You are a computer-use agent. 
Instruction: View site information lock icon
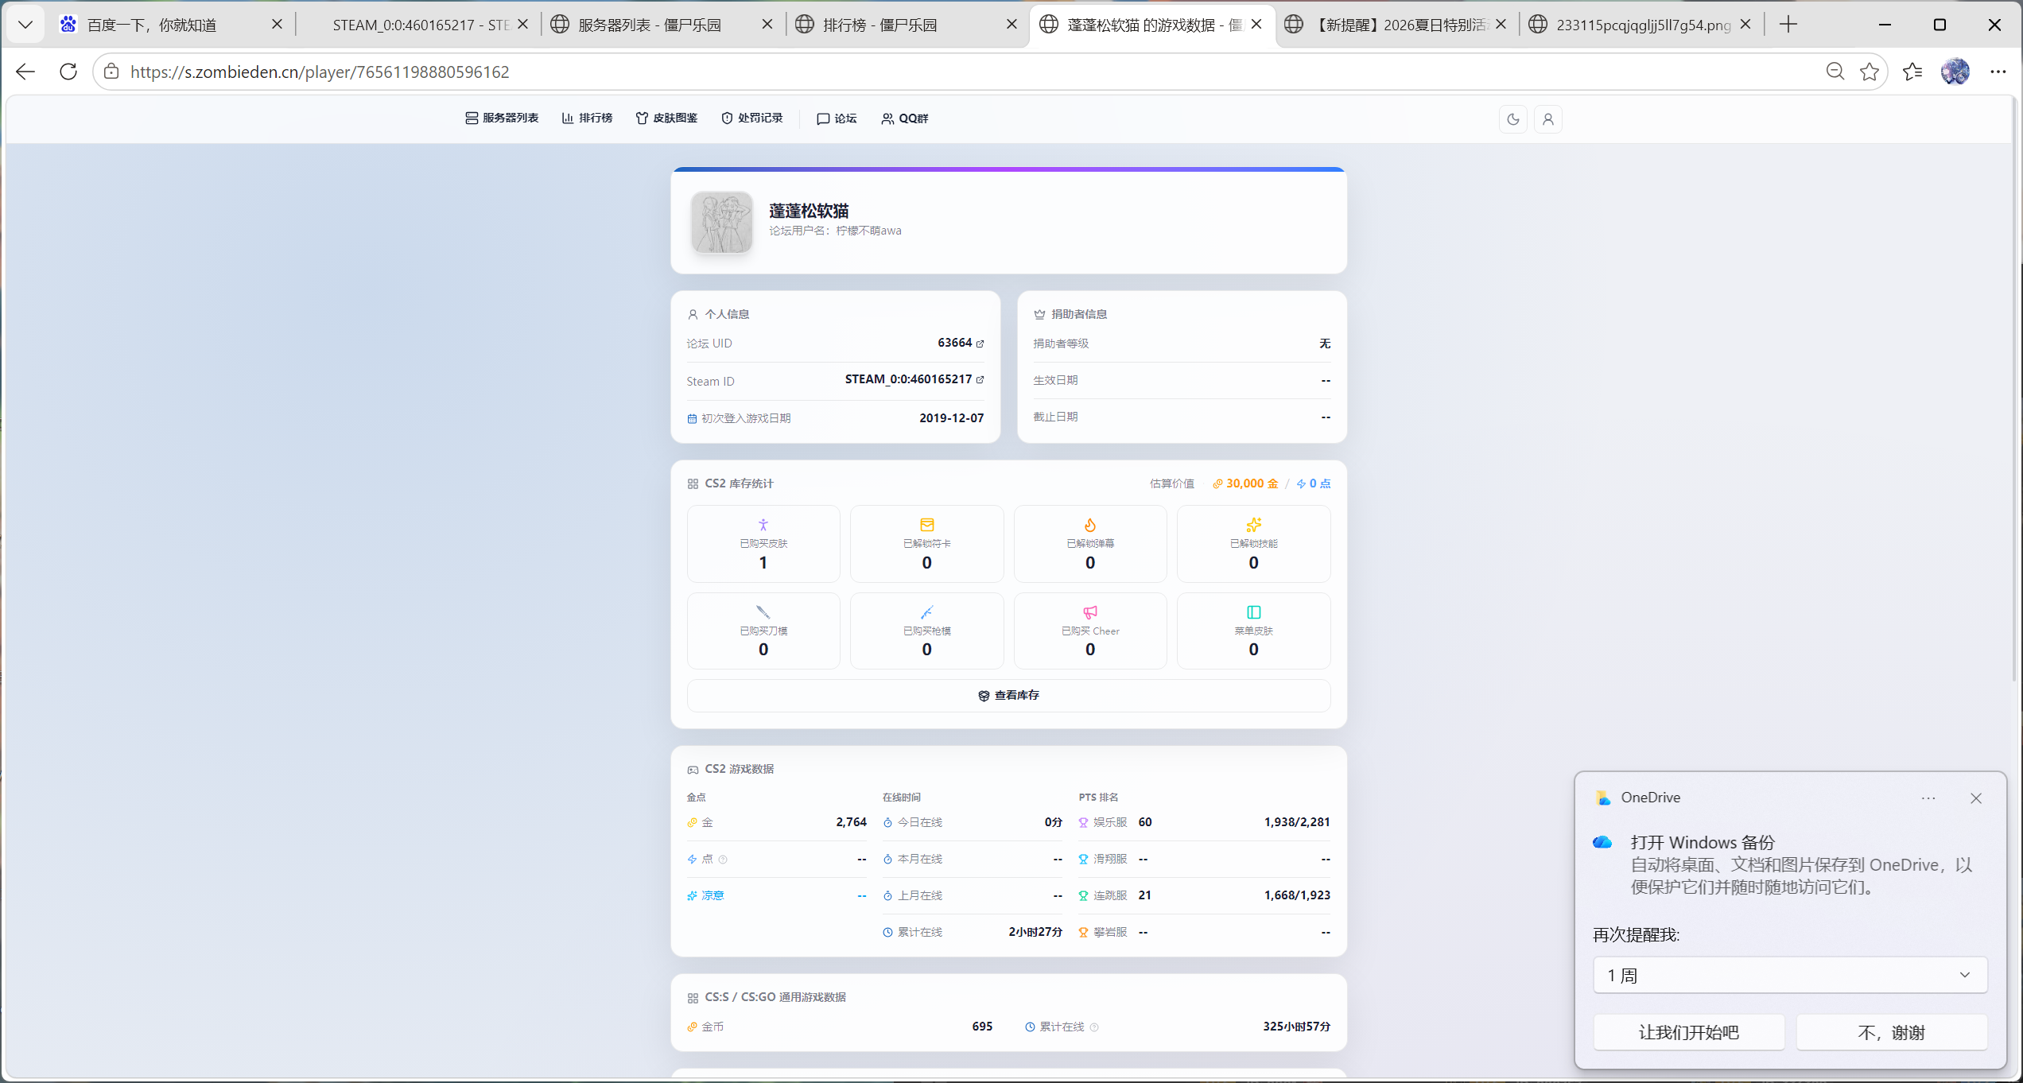coord(112,72)
